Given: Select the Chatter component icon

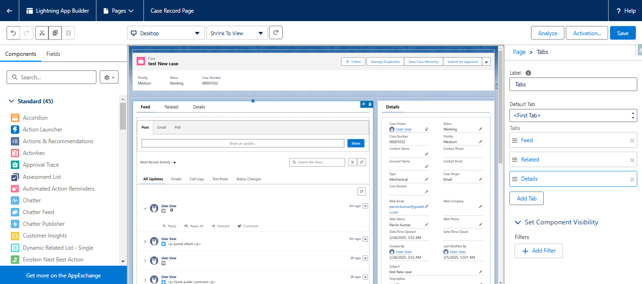Looking at the screenshot, I should 15,200.
